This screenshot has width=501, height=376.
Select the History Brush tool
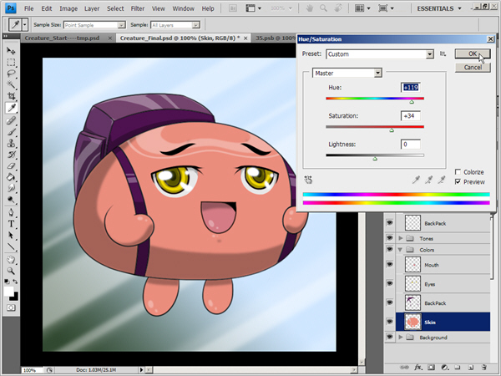pos(11,155)
